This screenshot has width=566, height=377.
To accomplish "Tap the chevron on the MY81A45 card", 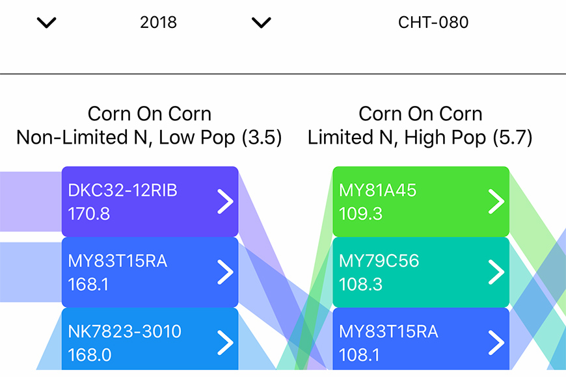I will 496,201.
